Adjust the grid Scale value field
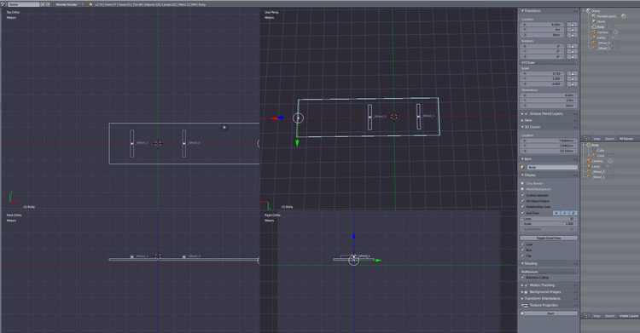 [549, 224]
